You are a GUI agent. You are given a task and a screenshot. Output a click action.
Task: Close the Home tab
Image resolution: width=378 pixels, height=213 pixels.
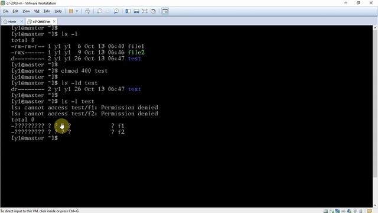click(21, 21)
